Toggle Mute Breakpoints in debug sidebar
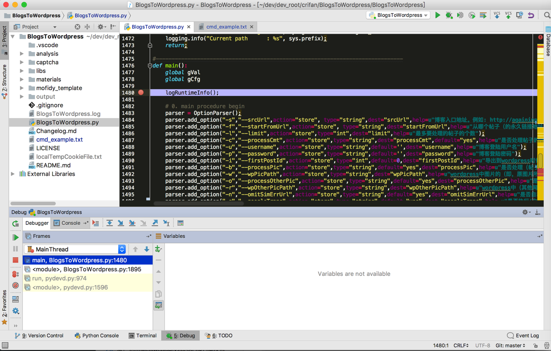The height and width of the screenshot is (351, 551). (15, 285)
